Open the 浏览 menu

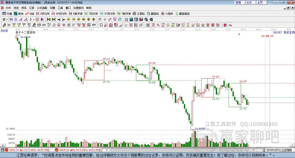click(x=16, y=8)
